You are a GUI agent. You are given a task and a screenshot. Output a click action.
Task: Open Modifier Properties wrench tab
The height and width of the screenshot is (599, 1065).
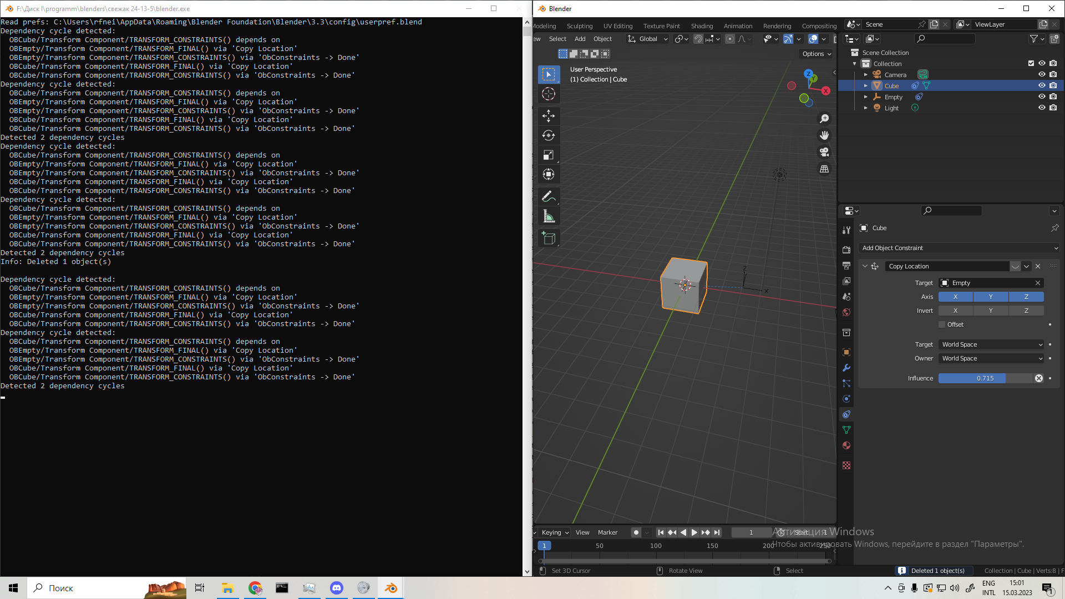[x=846, y=368]
